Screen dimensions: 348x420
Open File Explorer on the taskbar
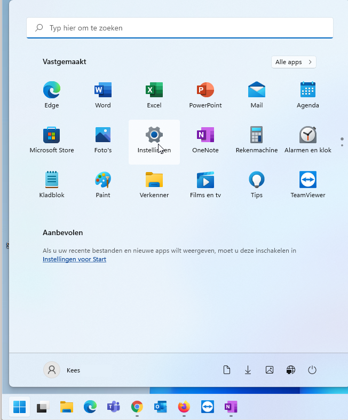[x=66, y=407]
